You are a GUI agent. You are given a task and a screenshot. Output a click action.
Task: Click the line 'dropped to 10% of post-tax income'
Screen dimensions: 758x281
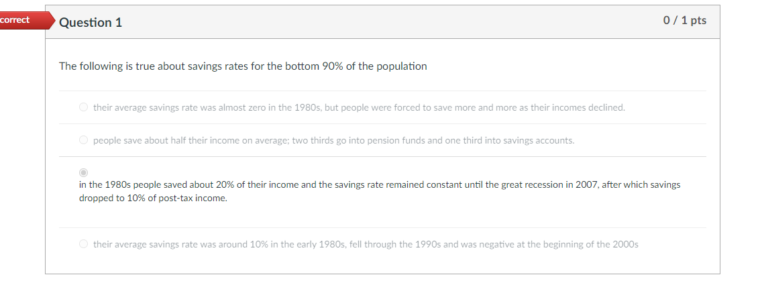[153, 199]
